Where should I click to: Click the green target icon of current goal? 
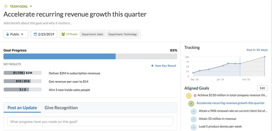191,104
